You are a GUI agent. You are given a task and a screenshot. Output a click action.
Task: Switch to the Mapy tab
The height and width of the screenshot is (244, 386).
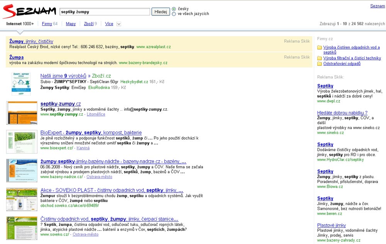[x=71, y=24]
